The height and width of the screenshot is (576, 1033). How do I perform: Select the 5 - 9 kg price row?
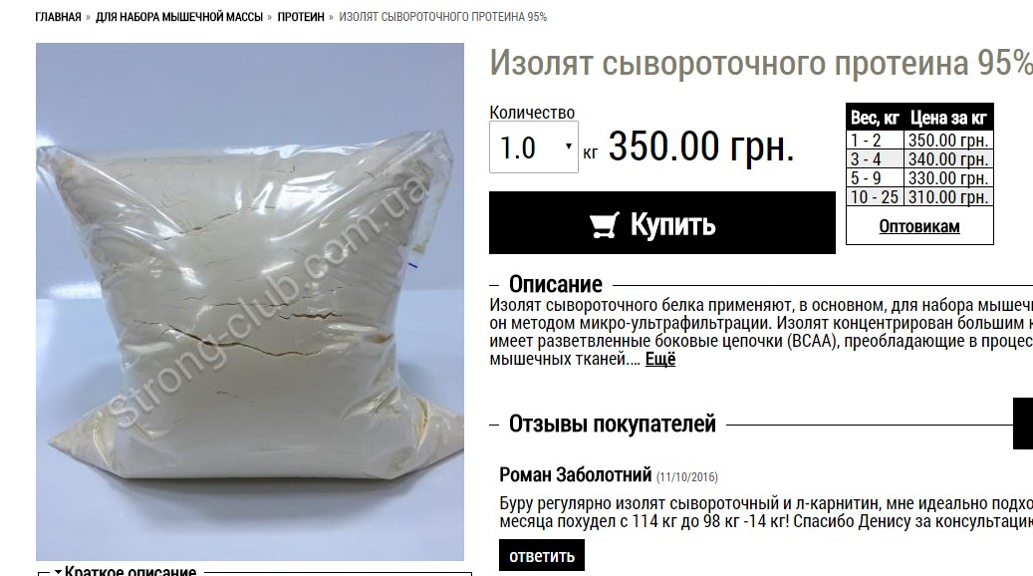[919, 178]
